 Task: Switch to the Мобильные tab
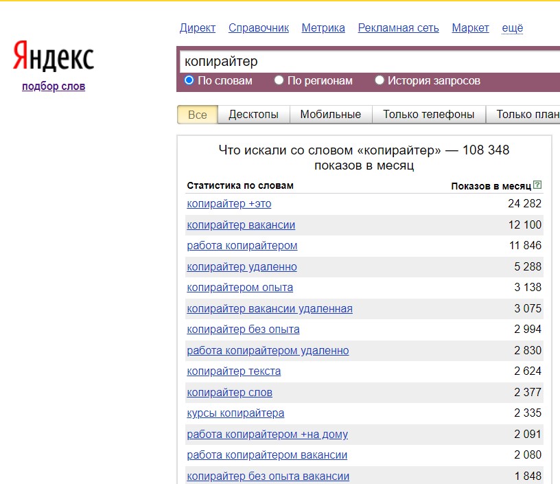331,114
